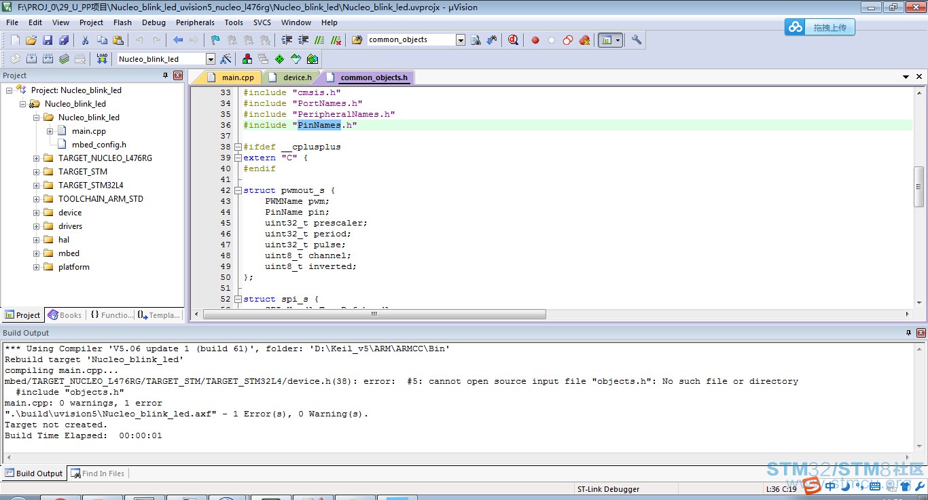Click the editor vertical scrollbar thumb
Screen dimensions: 928x500
[918, 186]
